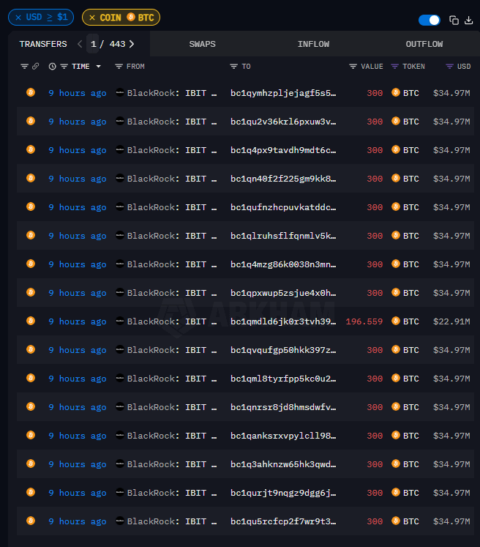Open the TO column filter
Image resolution: width=480 pixels, height=547 pixels.
233,67
